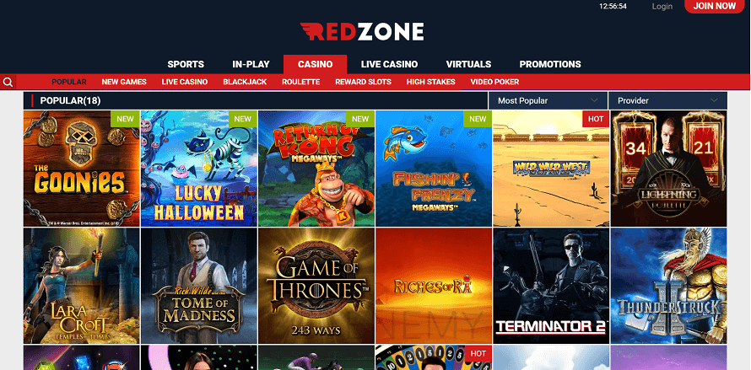751x370 pixels.
Task: Go to the Sports tab
Action: 186,64
